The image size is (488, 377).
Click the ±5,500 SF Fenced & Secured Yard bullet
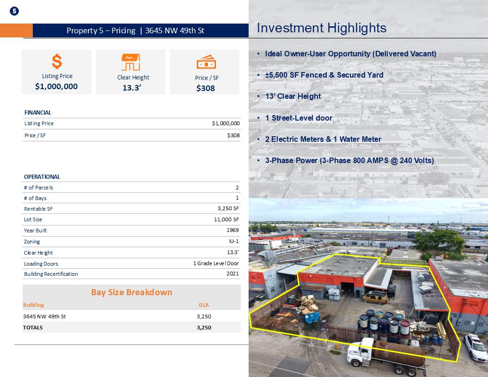pos(324,75)
